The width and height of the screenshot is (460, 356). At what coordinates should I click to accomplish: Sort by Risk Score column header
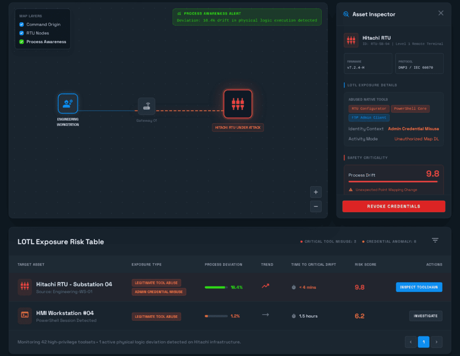(365, 264)
